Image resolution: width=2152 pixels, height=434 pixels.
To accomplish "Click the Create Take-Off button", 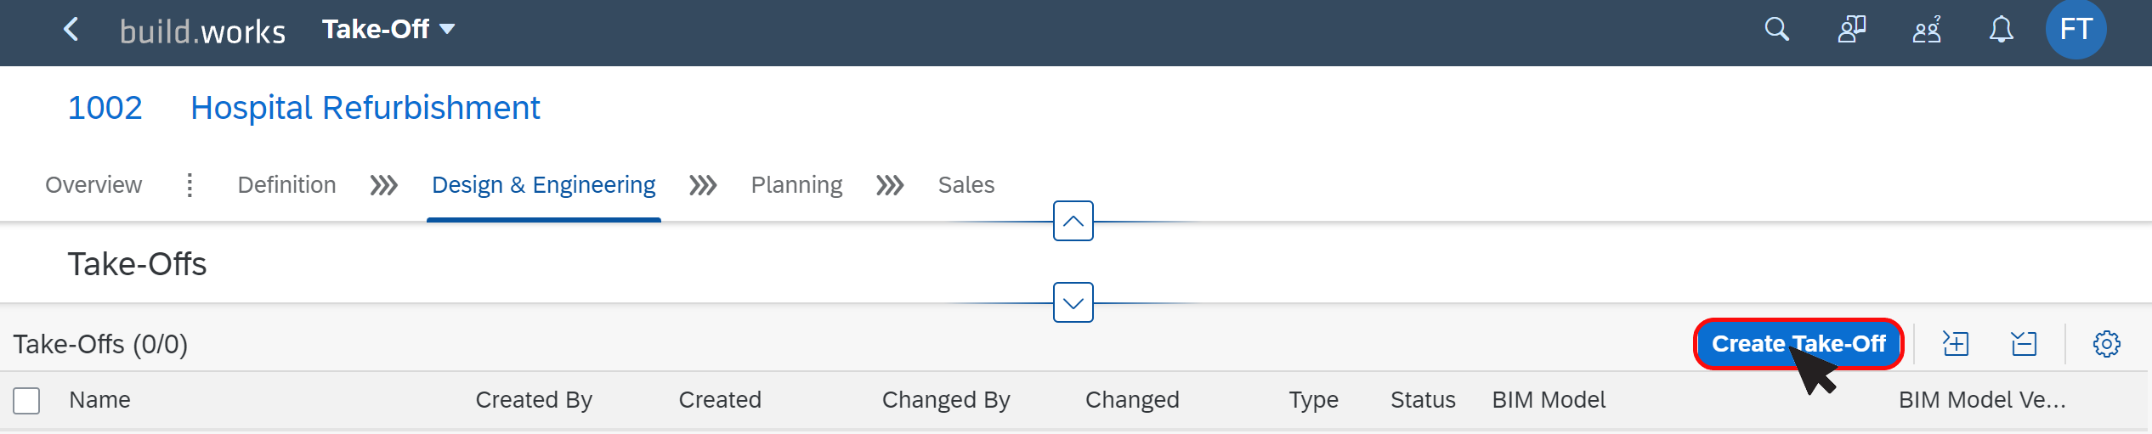I will pos(1798,344).
